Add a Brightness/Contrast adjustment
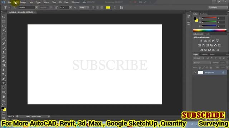This screenshot has width=229, height=128. click(201, 41)
